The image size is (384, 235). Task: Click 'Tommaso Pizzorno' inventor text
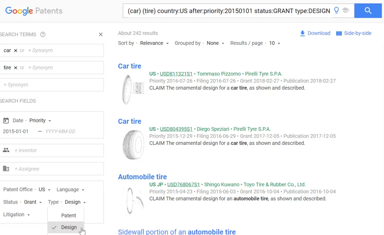[x=219, y=74]
